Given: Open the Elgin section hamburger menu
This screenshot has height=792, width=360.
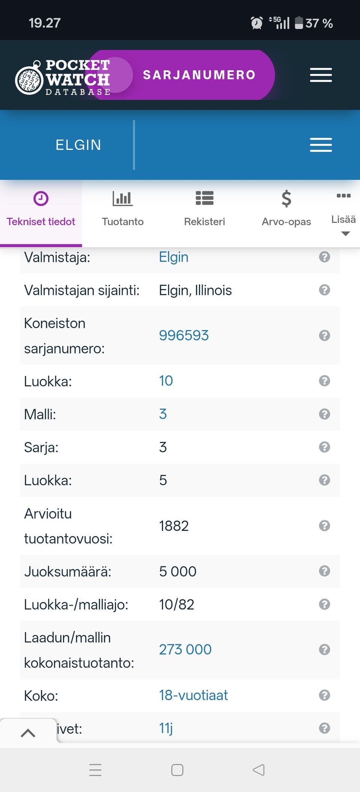Looking at the screenshot, I should 321,145.
